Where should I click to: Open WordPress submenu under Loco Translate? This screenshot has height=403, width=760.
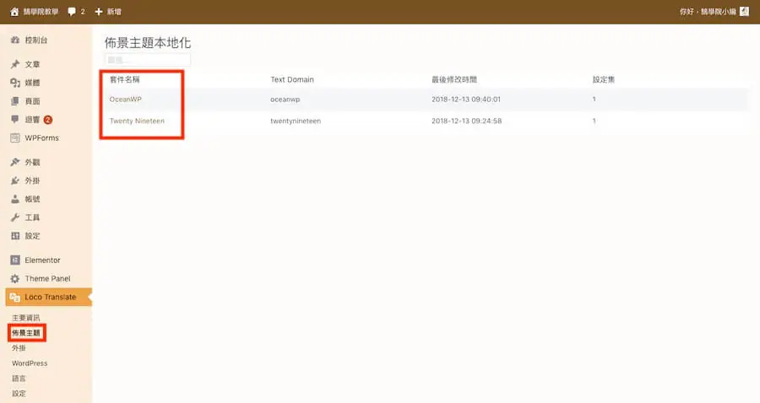pos(30,363)
